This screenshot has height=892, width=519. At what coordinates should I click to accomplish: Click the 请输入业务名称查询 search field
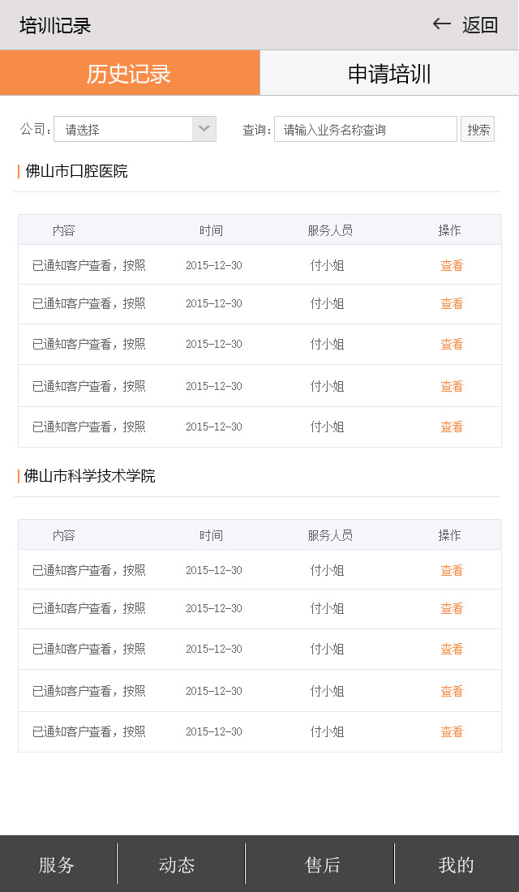pyautogui.click(x=365, y=129)
